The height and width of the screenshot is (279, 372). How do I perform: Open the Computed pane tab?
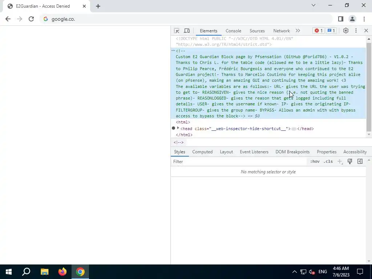tap(202, 152)
